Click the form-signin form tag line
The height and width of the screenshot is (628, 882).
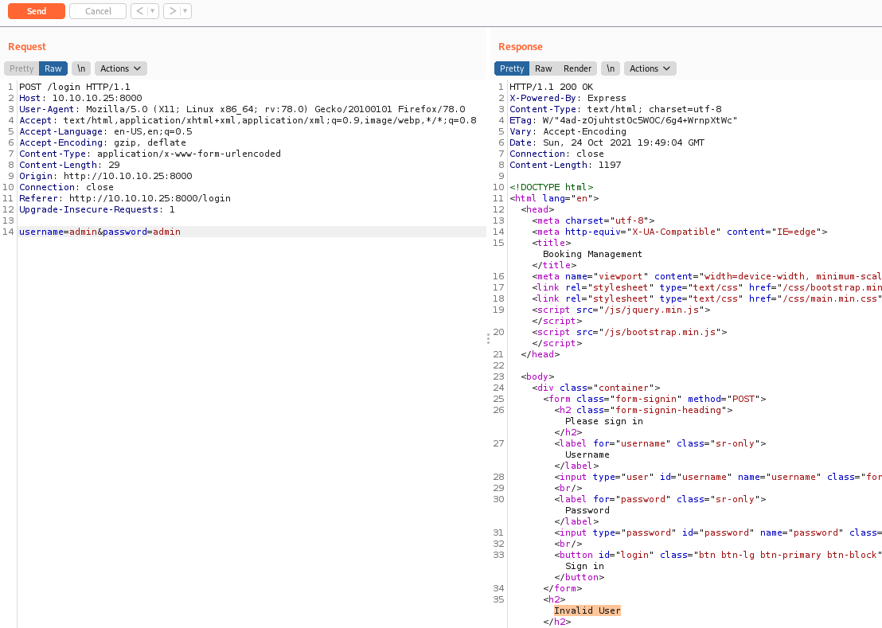click(x=655, y=400)
